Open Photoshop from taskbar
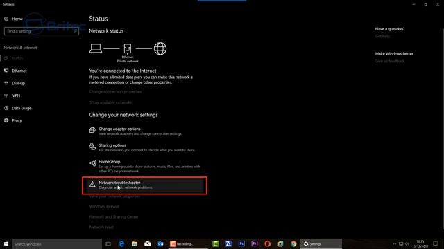This screenshot has width=444, height=249. [241, 243]
